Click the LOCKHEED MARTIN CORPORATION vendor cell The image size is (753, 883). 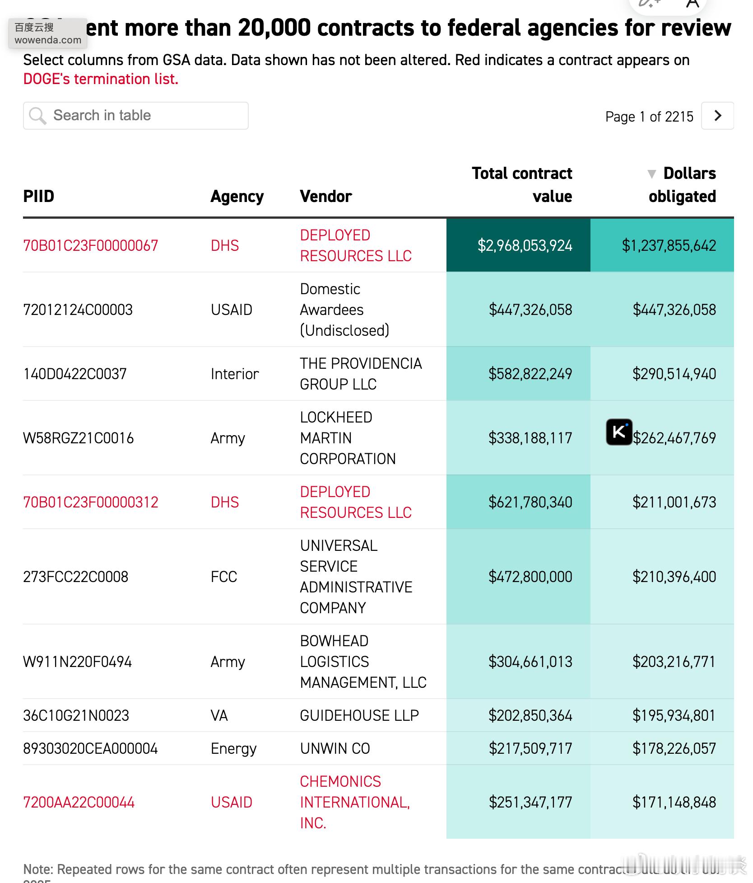348,438
